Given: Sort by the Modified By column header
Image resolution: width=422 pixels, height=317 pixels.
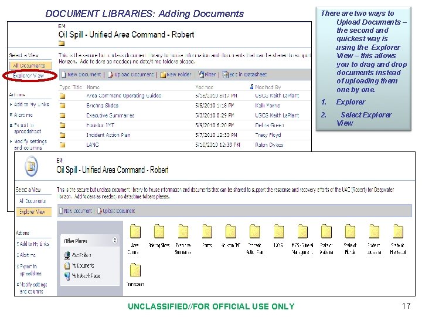Looking at the screenshot, I should pos(268,87).
